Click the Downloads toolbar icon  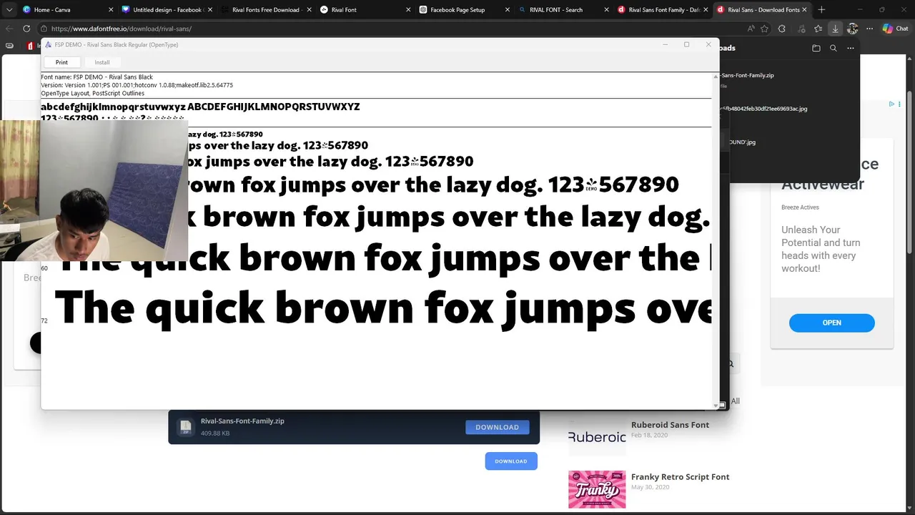(x=835, y=29)
